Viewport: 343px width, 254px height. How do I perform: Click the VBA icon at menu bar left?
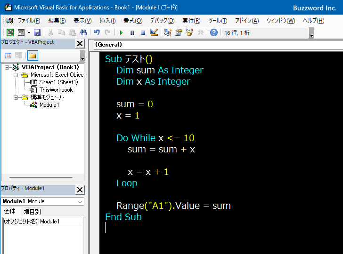click(x=9, y=21)
